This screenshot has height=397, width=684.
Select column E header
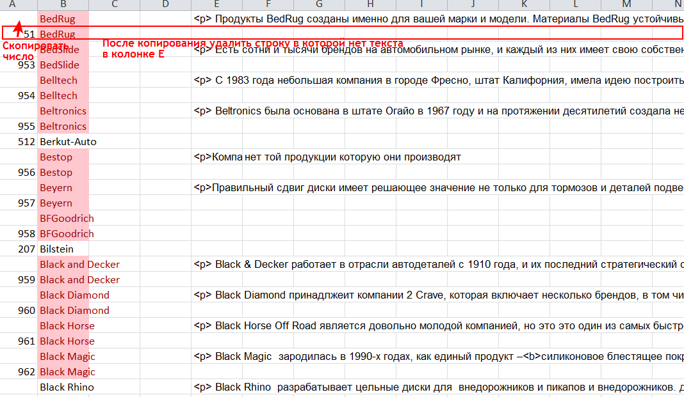point(217,4)
